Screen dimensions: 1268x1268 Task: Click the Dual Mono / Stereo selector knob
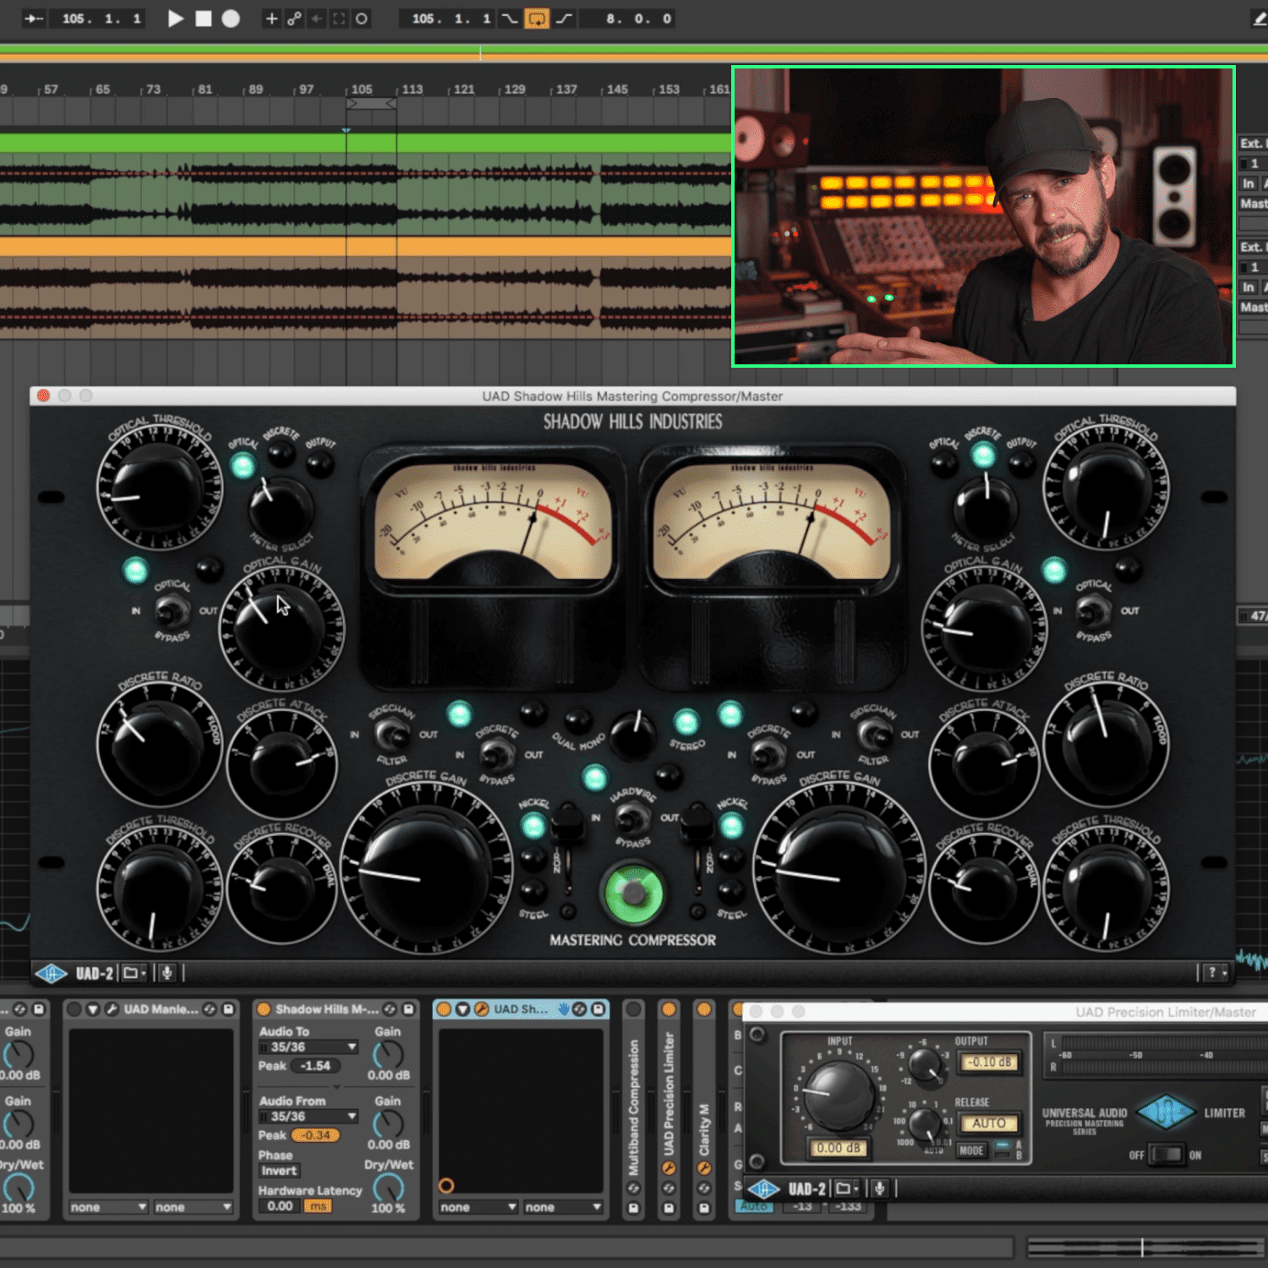(633, 734)
